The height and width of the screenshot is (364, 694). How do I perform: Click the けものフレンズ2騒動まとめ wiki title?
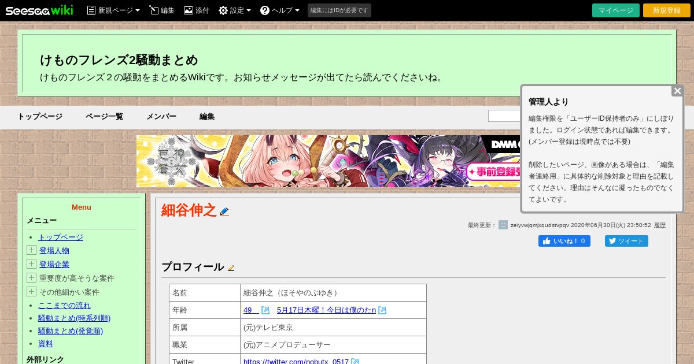[119, 60]
